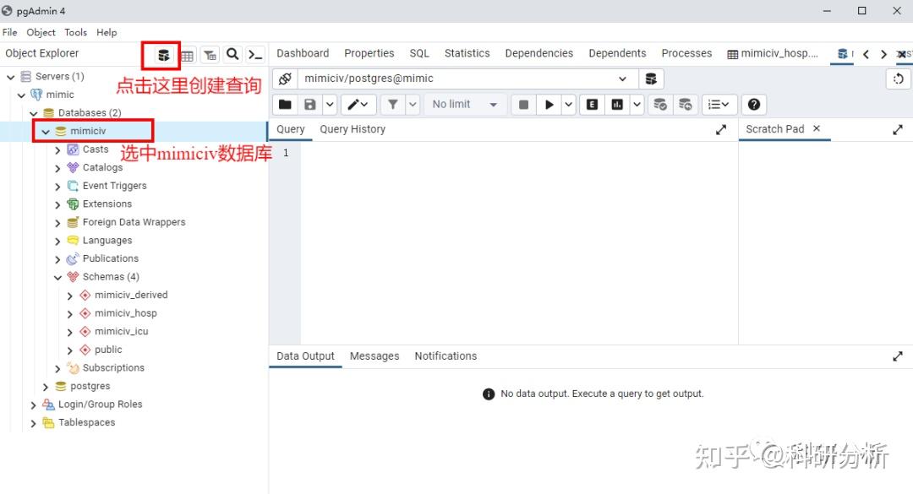Maximize the Scratch Pad panel
Image resolution: width=913 pixels, height=494 pixels.
(x=897, y=130)
